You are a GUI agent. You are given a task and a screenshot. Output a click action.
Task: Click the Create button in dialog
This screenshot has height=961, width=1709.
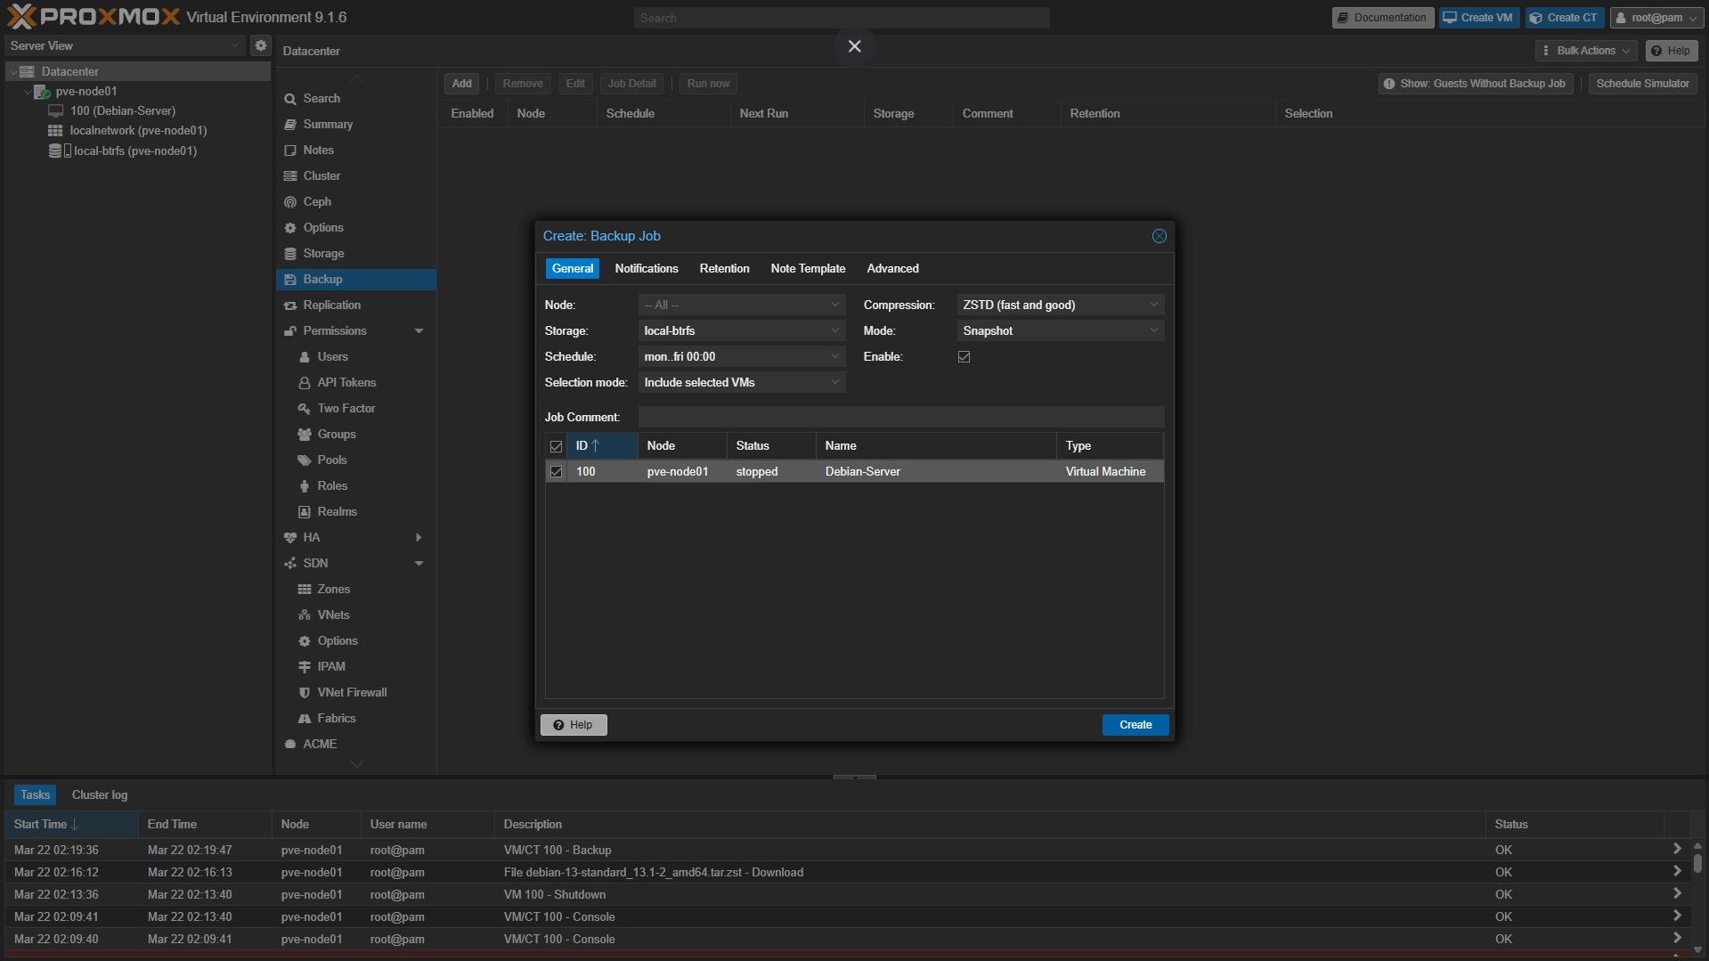pyautogui.click(x=1135, y=725)
